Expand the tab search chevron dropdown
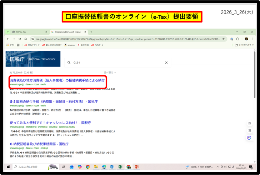260x175 pixels. 8,32
